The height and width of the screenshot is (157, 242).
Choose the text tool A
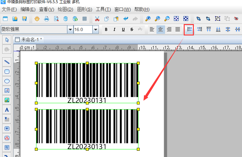(x=7, y=110)
